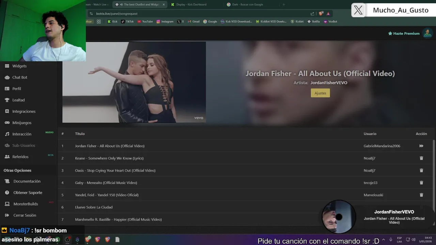Open the Kick bookmark
The height and width of the screenshot is (245, 436).
pyautogui.click(x=112, y=21)
